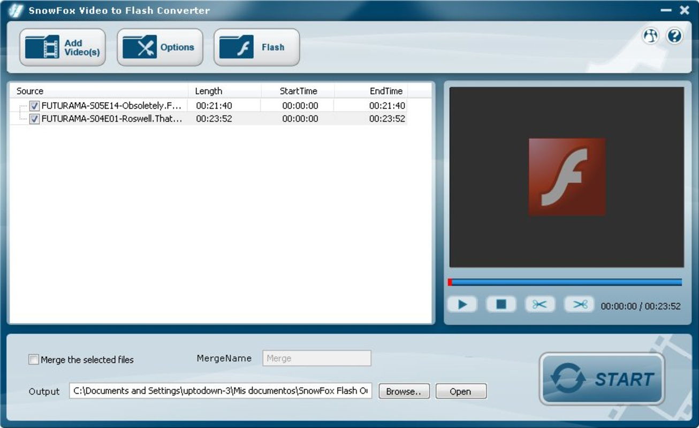Click the second scissors trim button
699x428 pixels.
tap(579, 304)
